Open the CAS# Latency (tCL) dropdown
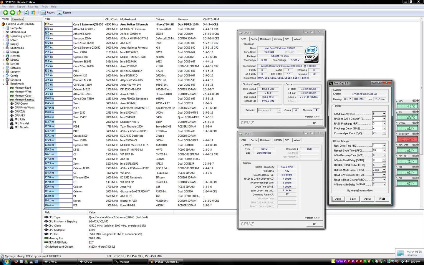Viewport: 424px width, 265px height. [x=384, y=114]
